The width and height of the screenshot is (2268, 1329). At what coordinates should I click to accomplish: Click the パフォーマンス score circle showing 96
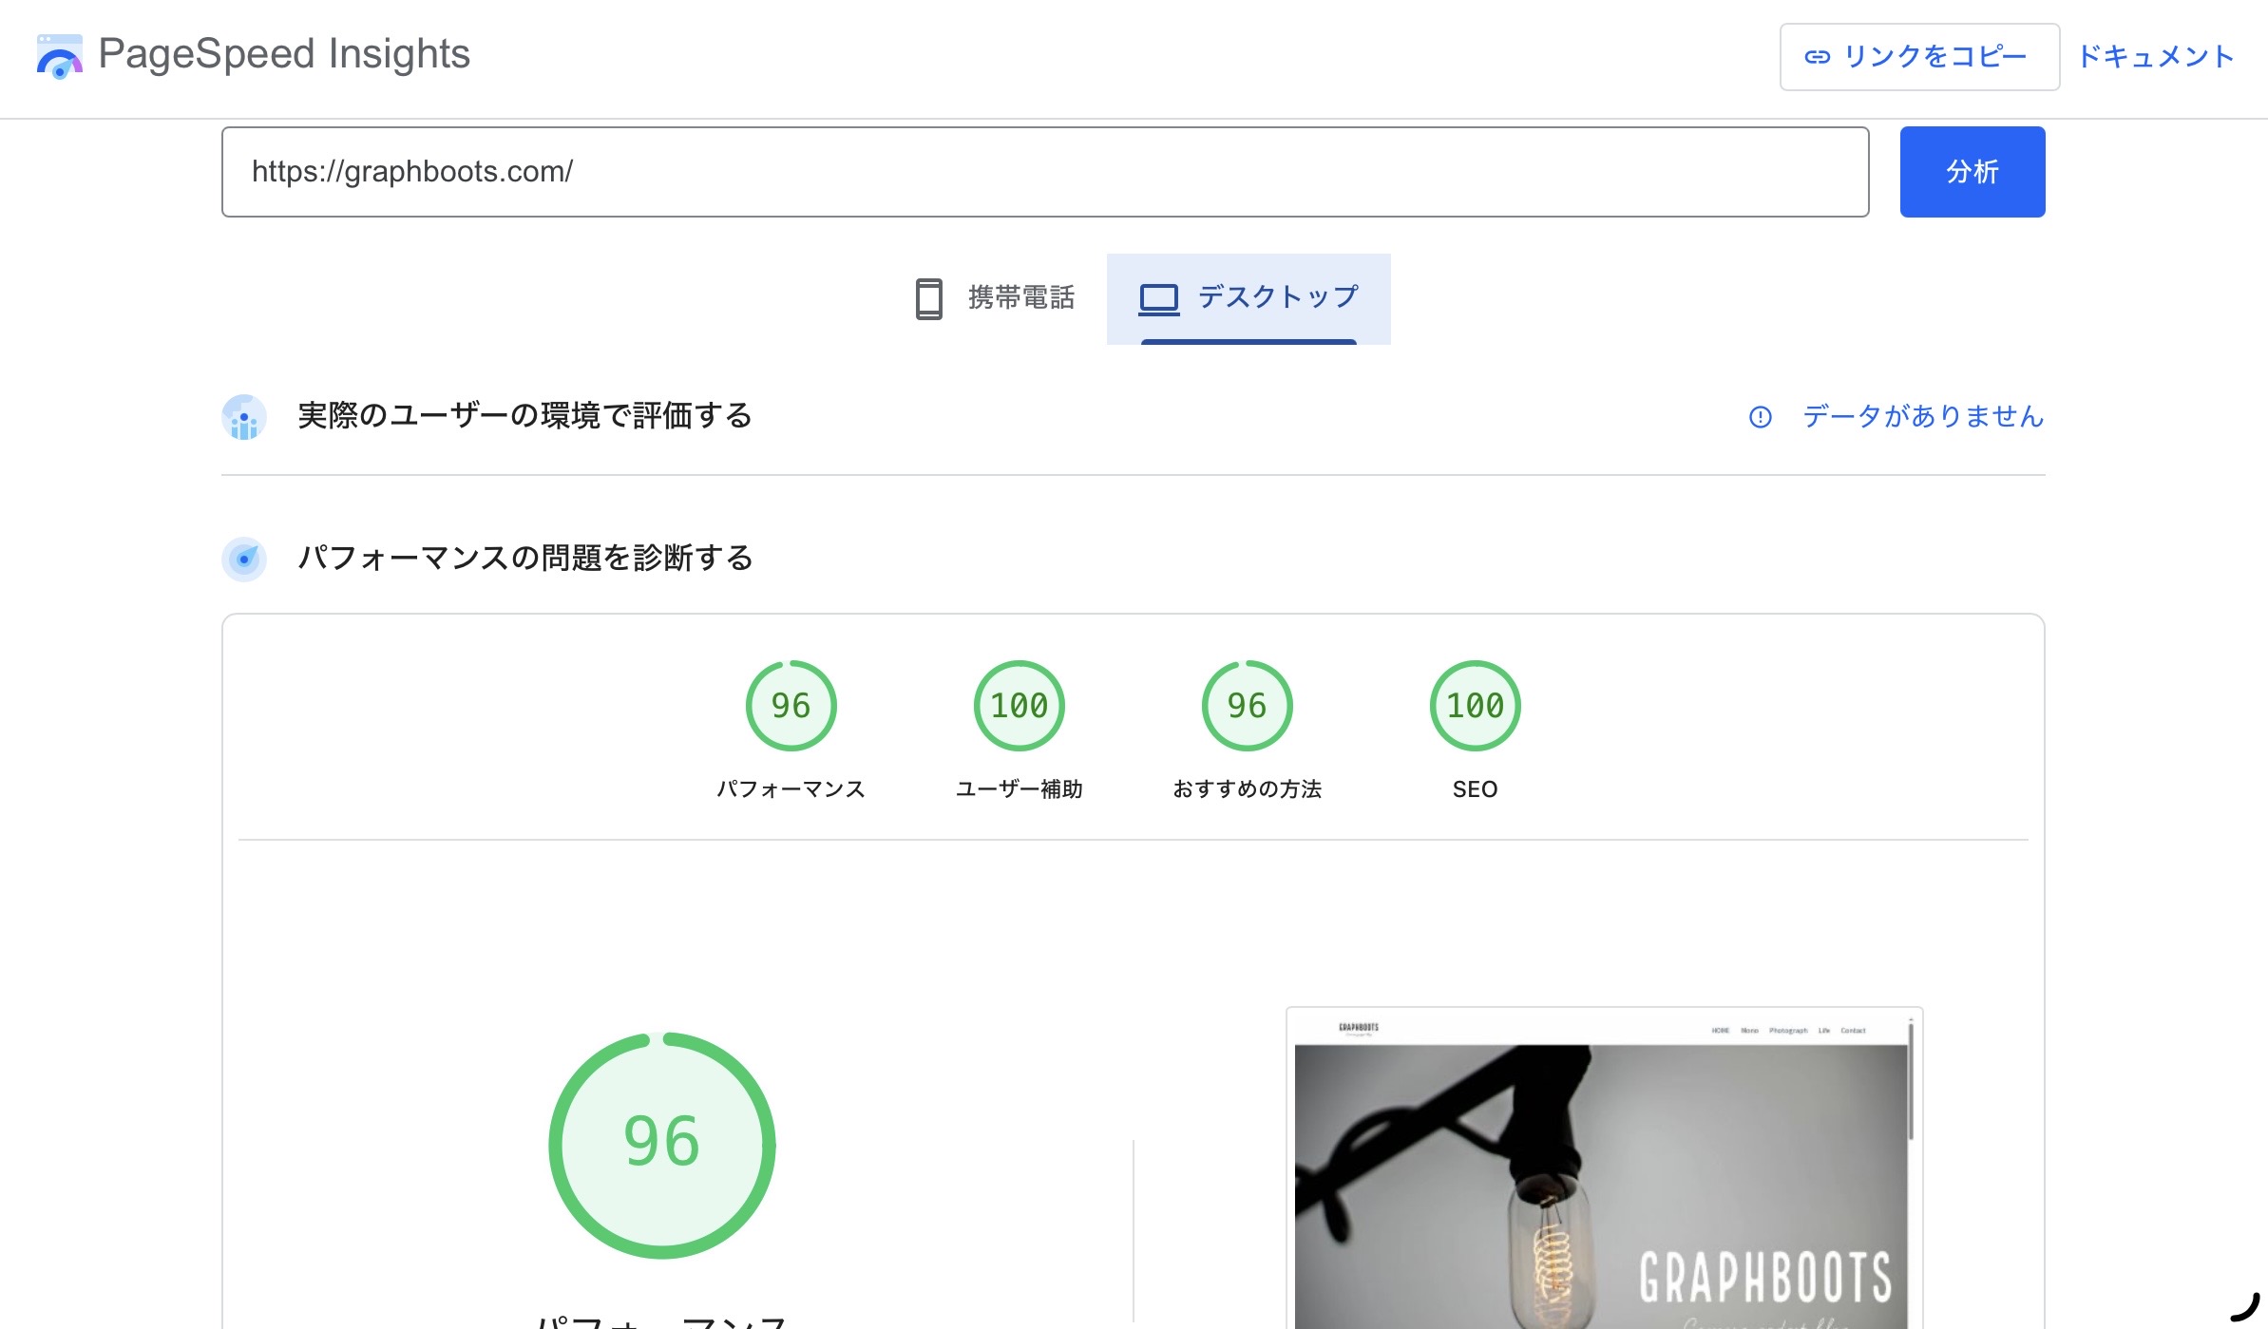[791, 706]
